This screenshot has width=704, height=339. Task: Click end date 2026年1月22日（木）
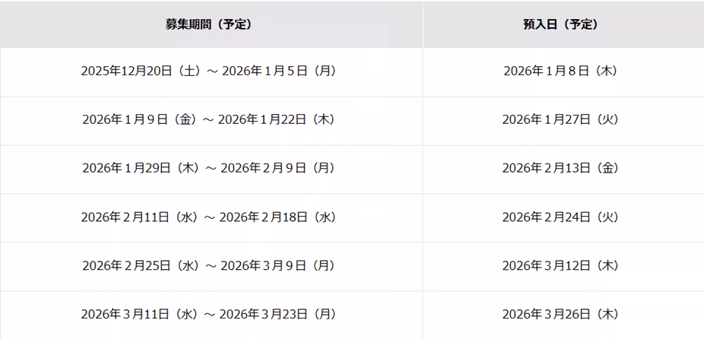[x=278, y=120]
